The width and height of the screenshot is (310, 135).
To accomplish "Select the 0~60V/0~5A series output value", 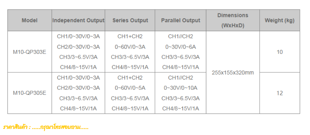I will 130,88.
